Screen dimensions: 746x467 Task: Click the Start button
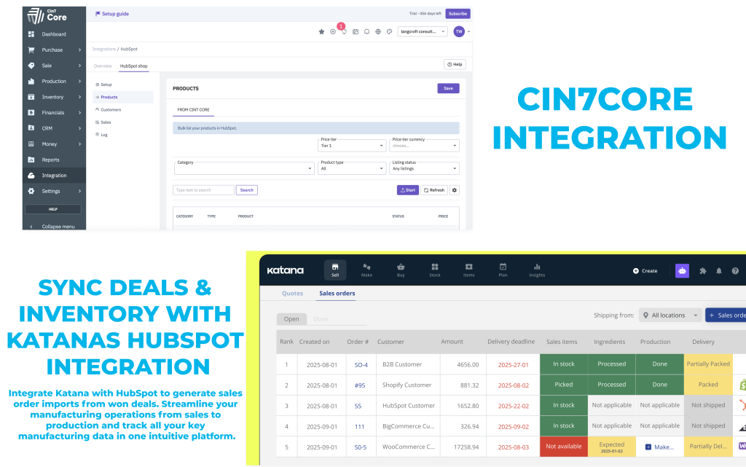point(408,190)
